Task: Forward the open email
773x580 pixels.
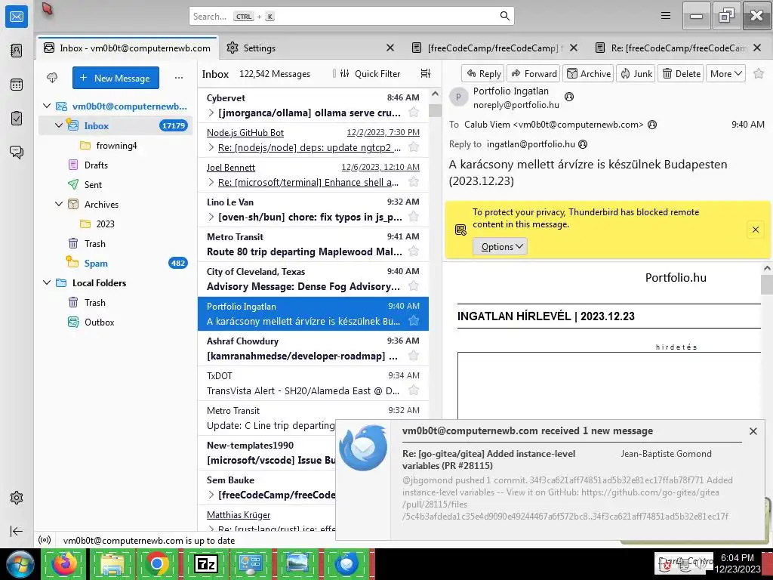Action: point(534,73)
